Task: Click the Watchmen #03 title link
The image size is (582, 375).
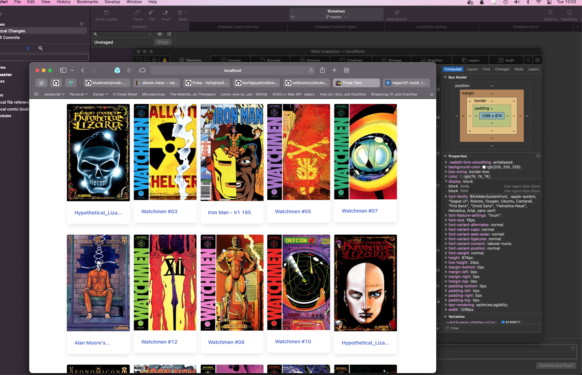Action: [x=159, y=212]
